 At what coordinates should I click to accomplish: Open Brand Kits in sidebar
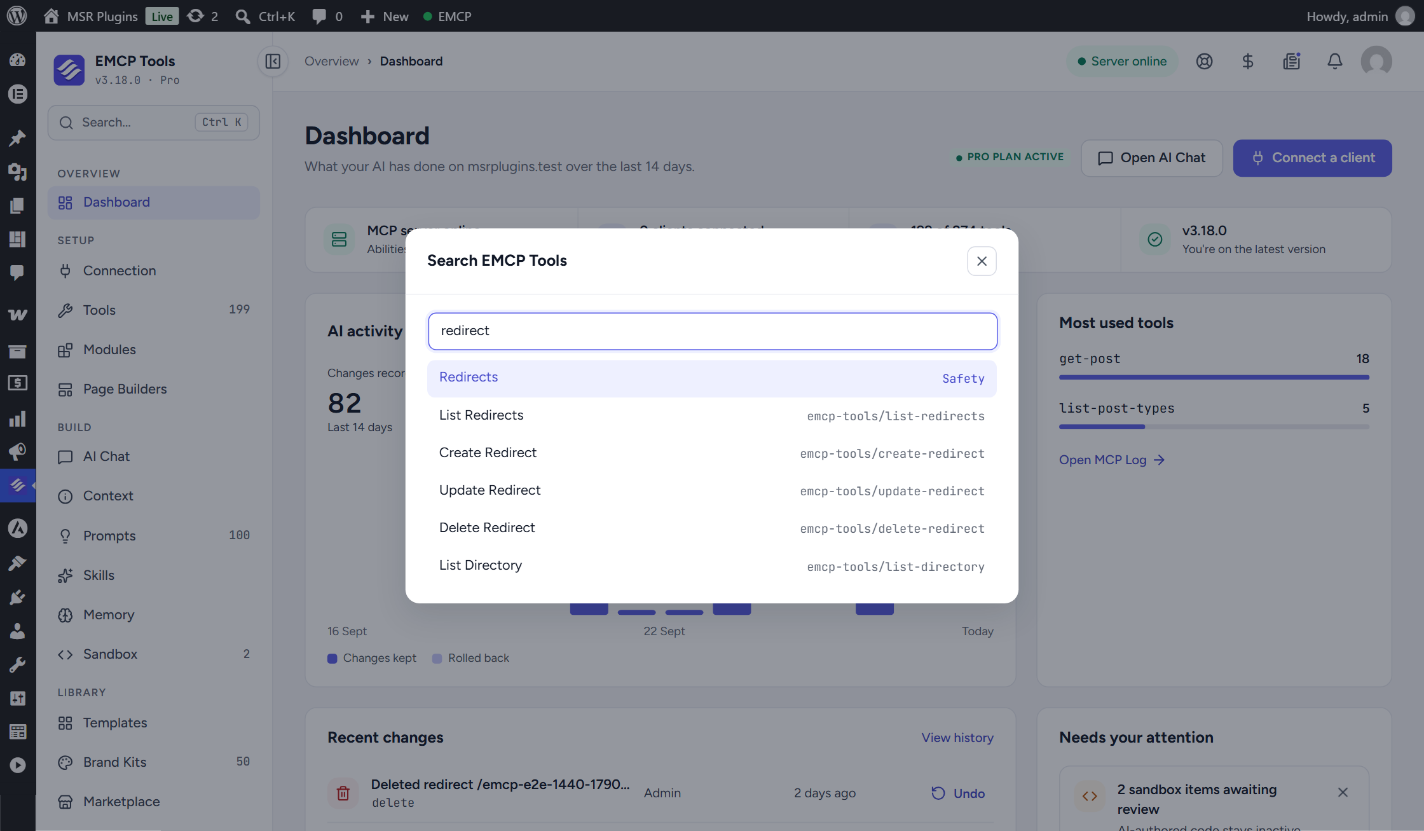click(154, 762)
